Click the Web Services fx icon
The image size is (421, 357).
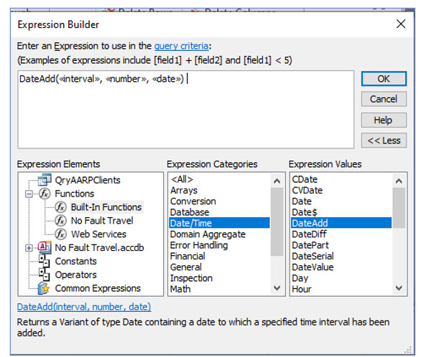60,234
